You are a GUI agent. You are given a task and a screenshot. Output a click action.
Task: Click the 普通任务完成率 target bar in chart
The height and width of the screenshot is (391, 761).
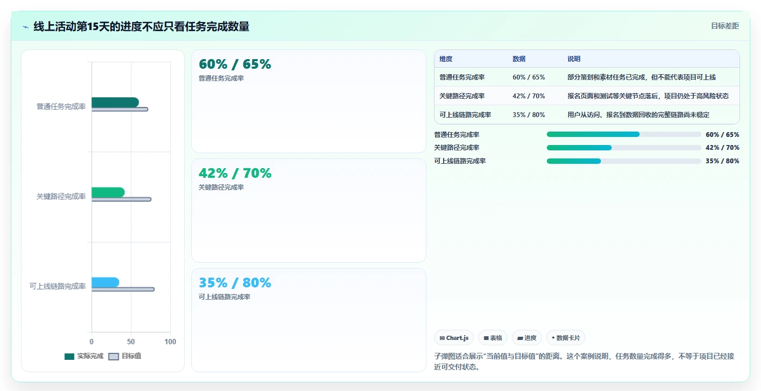tap(120, 110)
